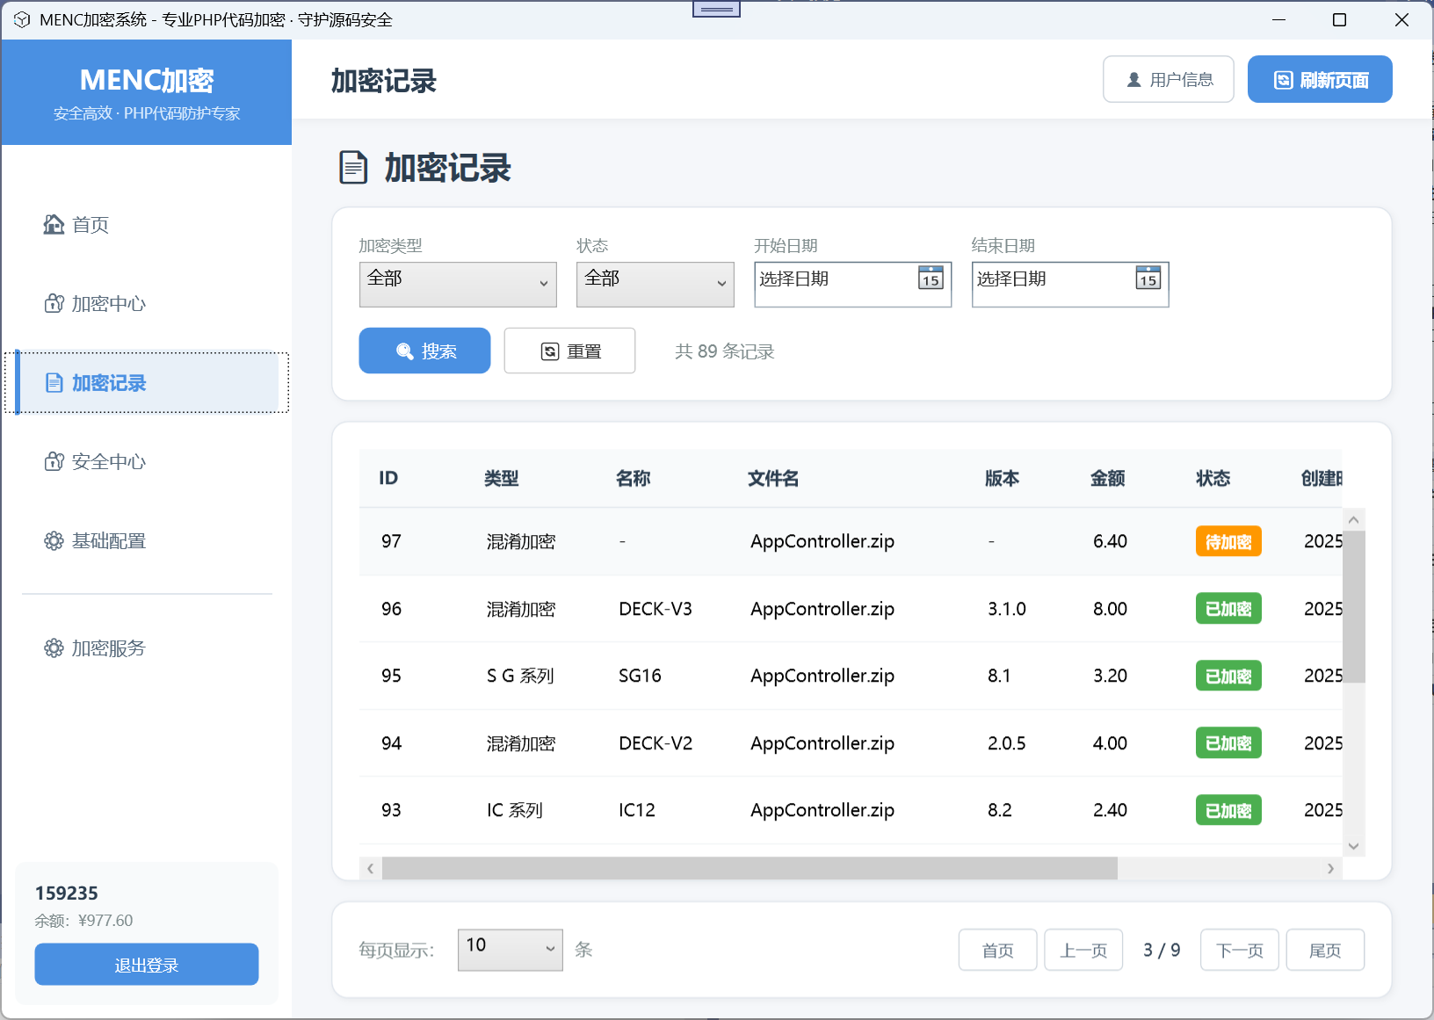Click the 待加密 status badge for row 97
Screen dimensions: 1434x1020
(x=1228, y=542)
